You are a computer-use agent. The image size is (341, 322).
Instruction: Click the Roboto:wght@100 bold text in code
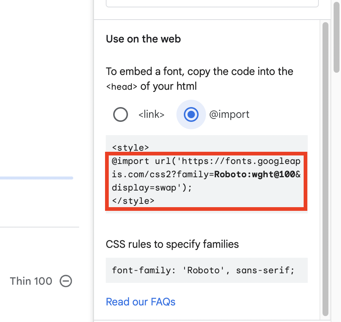click(254, 174)
